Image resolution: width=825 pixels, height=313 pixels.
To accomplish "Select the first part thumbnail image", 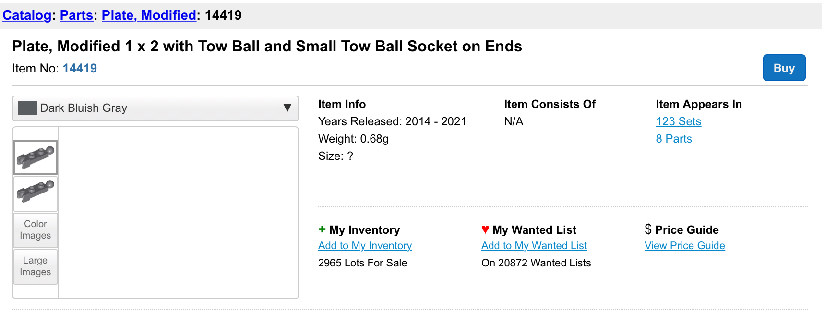I will [36, 157].
